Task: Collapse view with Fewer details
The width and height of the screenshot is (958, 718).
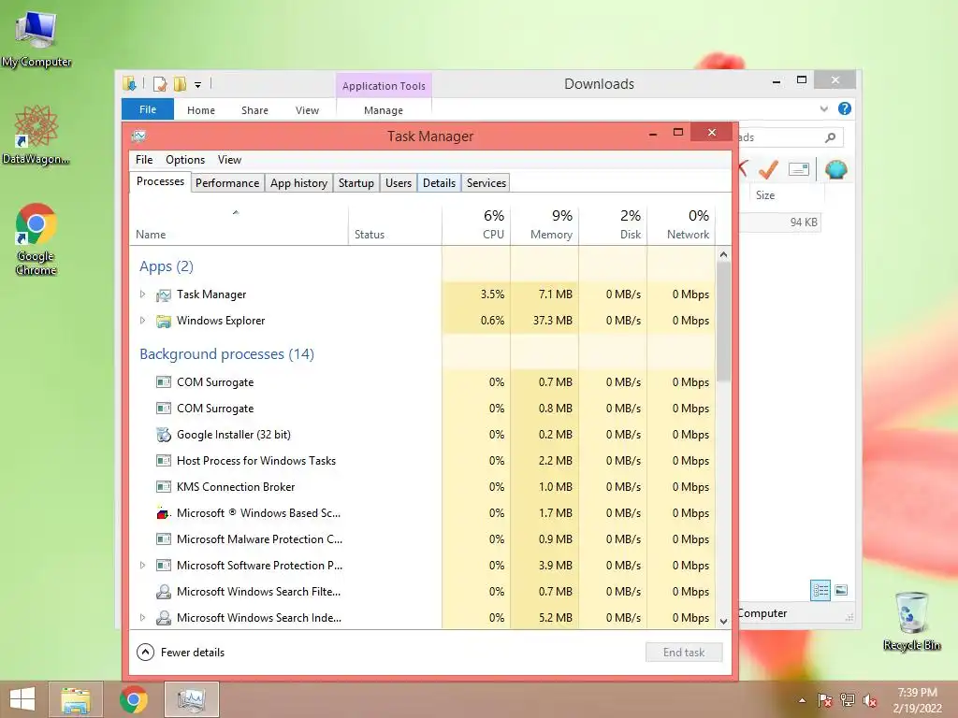Action: tap(181, 652)
